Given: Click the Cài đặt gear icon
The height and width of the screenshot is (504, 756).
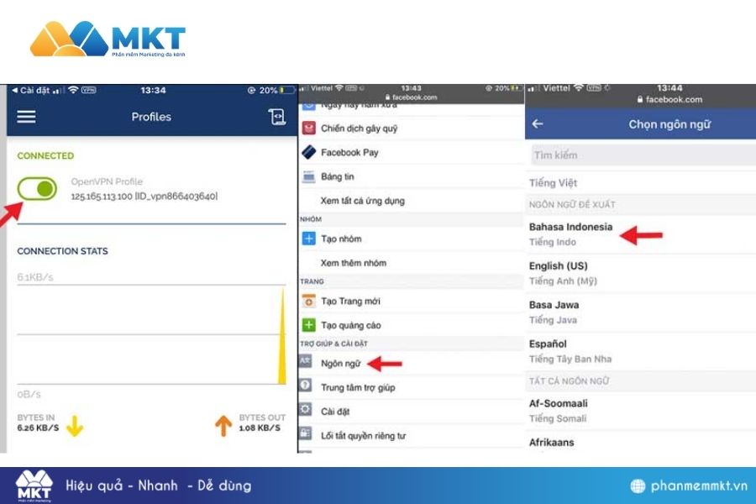Looking at the screenshot, I should tap(306, 410).
